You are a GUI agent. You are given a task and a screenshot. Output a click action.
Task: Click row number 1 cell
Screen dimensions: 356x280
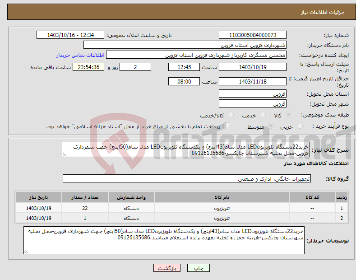pos(342,208)
